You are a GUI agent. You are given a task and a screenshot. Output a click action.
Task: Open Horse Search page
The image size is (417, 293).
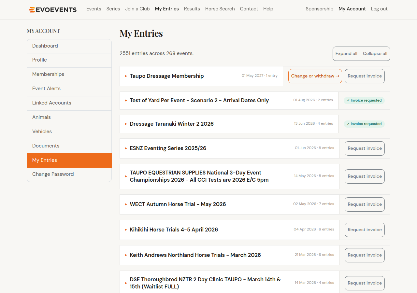[220, 9]
